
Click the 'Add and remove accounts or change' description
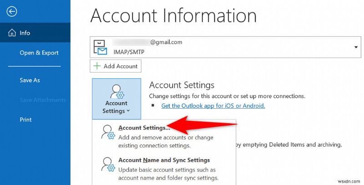click(x=166, y=137)
